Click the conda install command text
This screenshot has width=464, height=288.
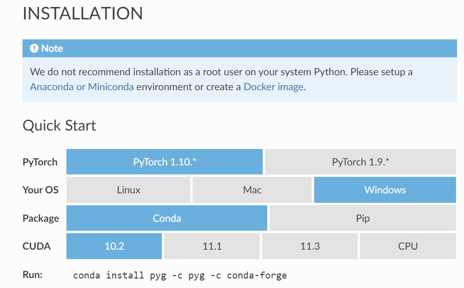tap(180, 276)
